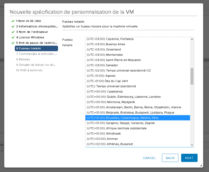Click the CANCEL link
The height and width of the screenshot is (172, 209).
(x=149, y=158)
